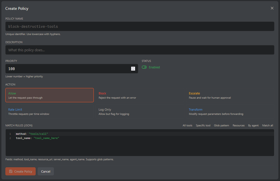Use the "By agent" match template
The width and height of the screenshot is (280, 181).
[253, 125]
